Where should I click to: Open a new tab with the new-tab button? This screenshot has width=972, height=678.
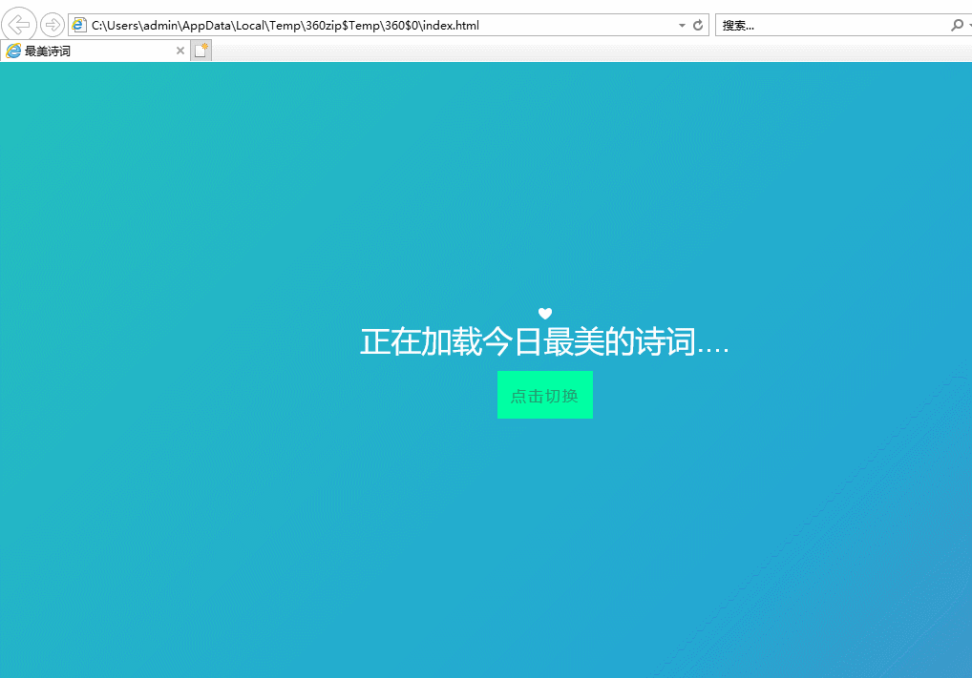[201, 51]
